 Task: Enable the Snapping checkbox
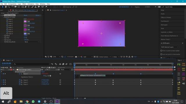click(x=64, y=7)
